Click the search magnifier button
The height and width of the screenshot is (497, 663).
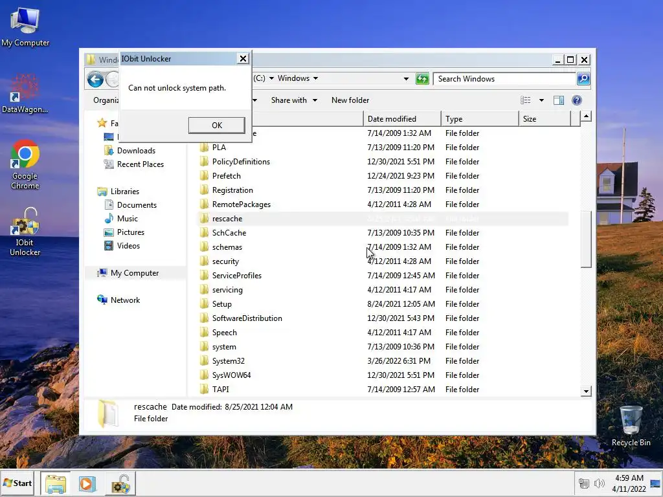tap(583, 78)
